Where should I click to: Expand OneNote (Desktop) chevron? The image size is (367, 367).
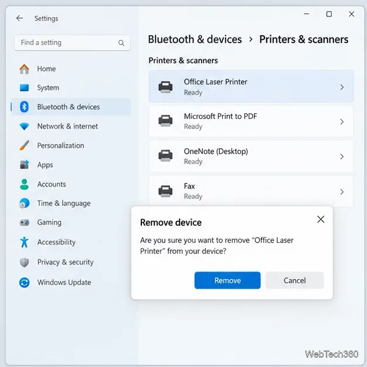(342, 157)
